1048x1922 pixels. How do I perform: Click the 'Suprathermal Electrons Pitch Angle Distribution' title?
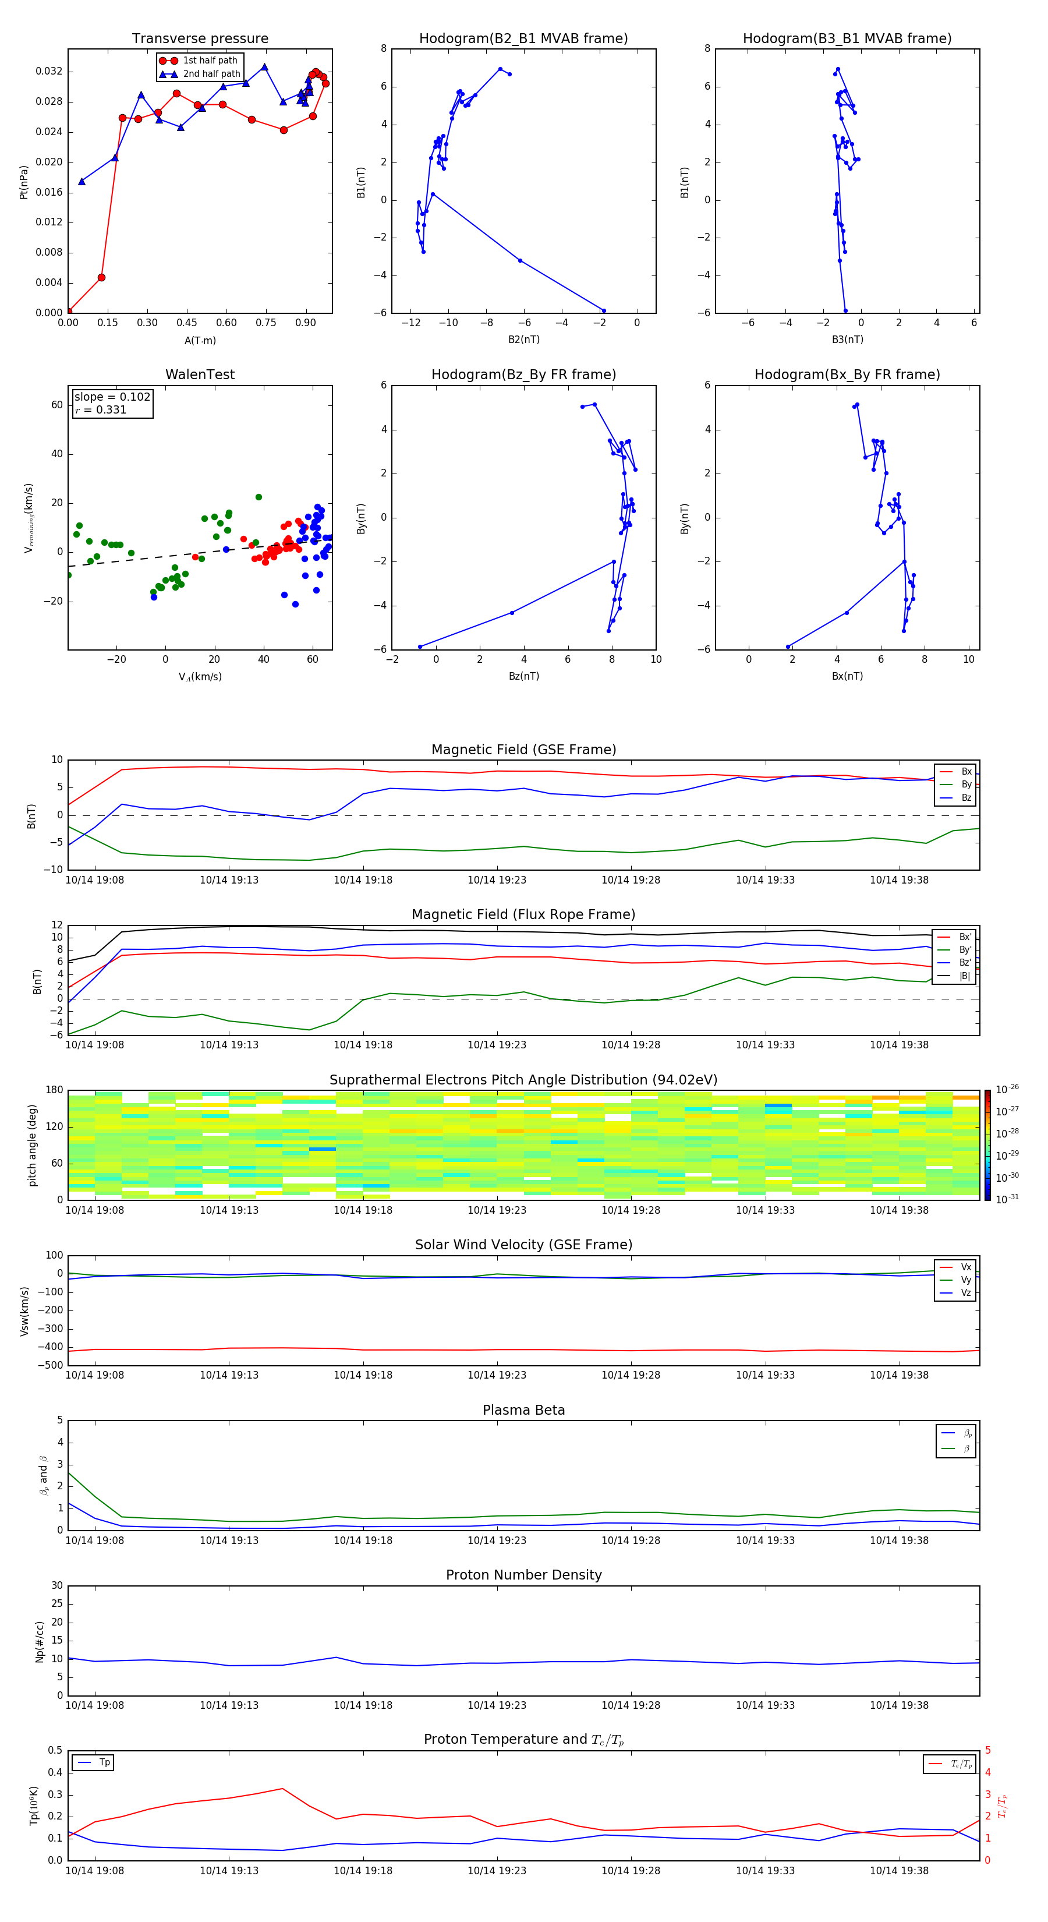[523, 1080]
